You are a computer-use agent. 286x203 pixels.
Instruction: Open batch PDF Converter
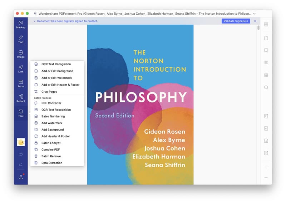pyautogui.click(x=57, y=103)
